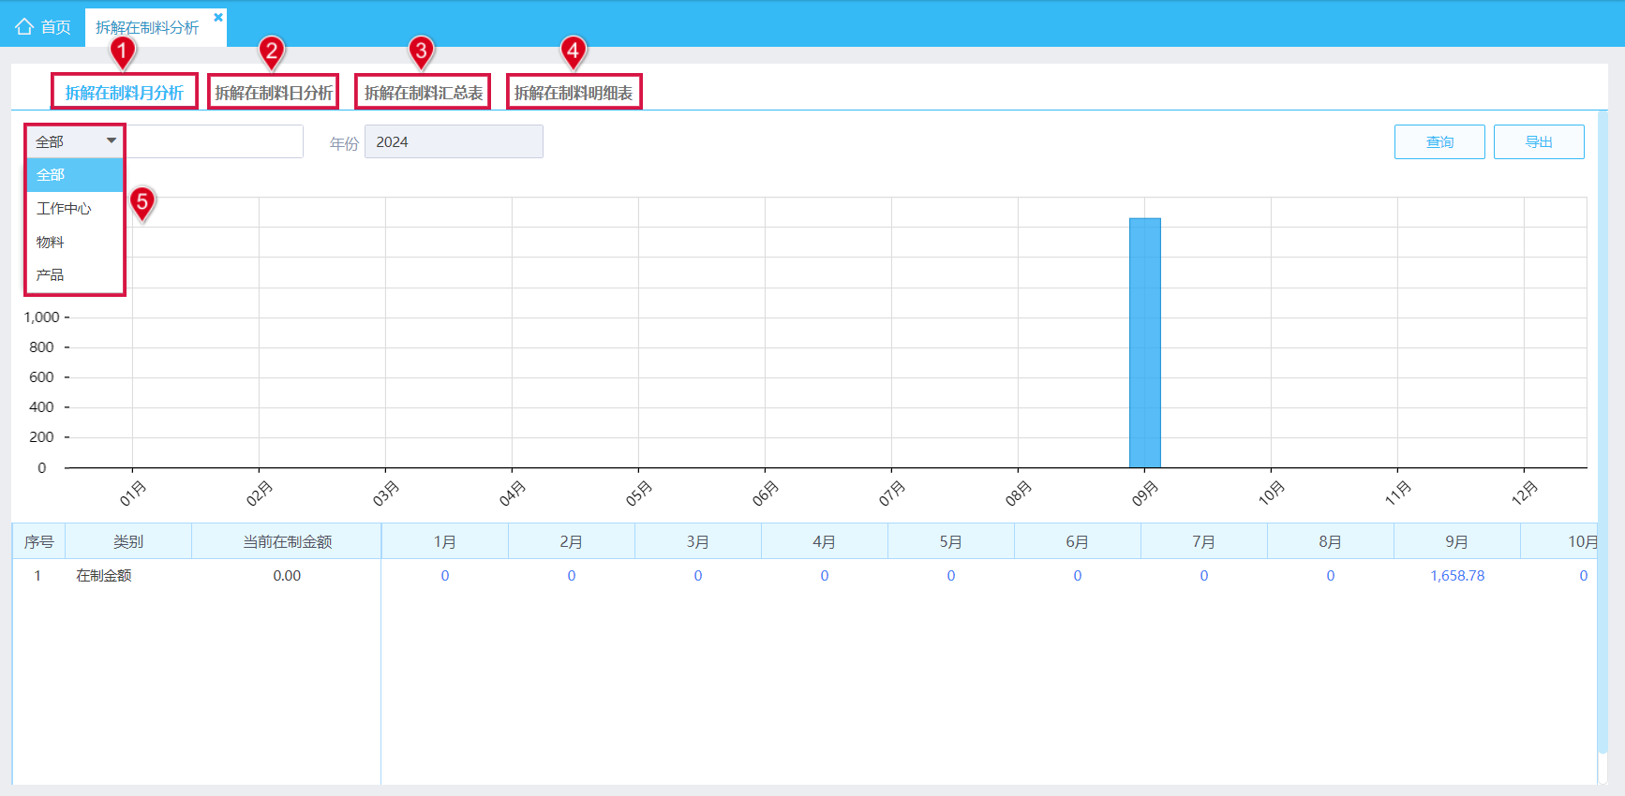The image size is (1625, 796).
Task: Switch to 拆解在制料汇总表 tab
Action: pyautogui.click(x=424, y=93)
